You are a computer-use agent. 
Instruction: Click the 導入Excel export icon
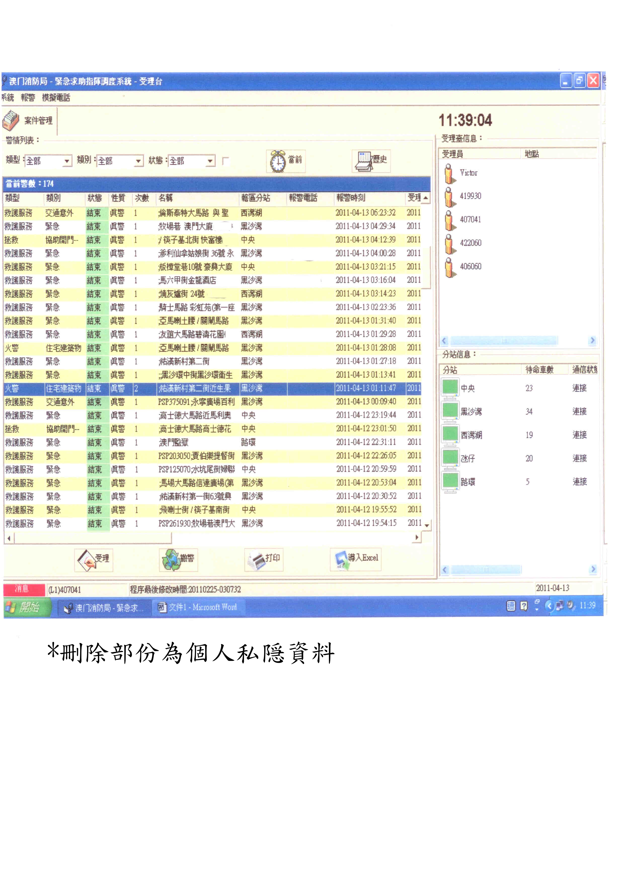click(x=342, y=560)
